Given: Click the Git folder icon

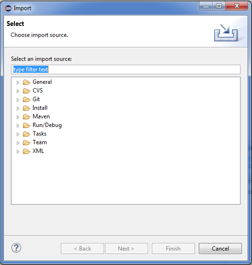Looking at the screenshot, I should (x=26, y=99).
